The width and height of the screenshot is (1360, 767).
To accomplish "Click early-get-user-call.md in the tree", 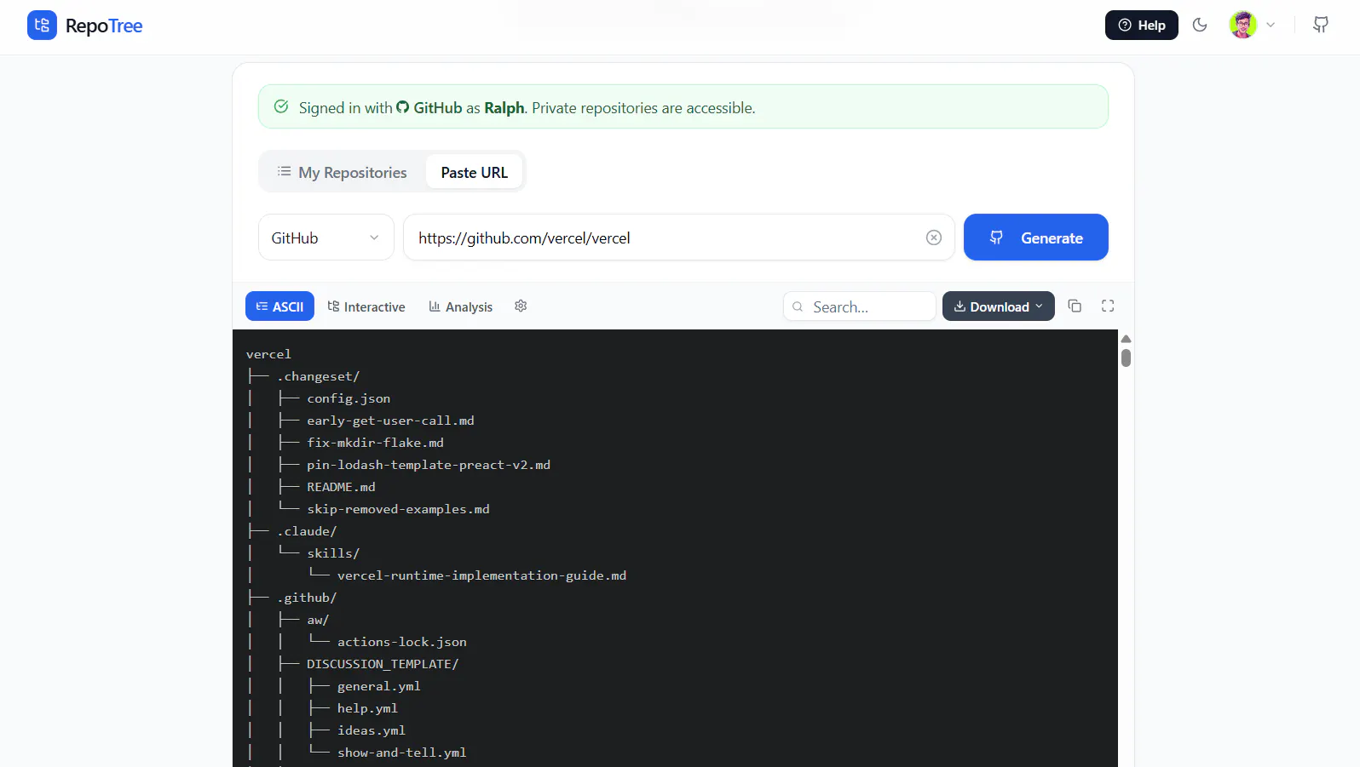I will (x=390, y=421).
